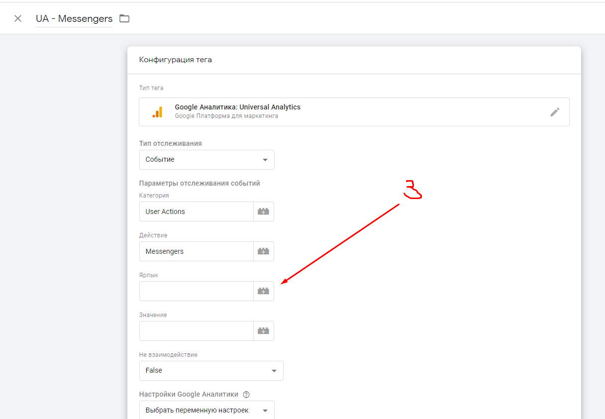Viewport: 605px width, 419px height.
Task: Edit tag type using pencil icon
Action: (555, 112)
